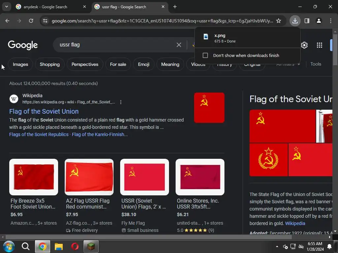Close the ussr flag Google Search tab
The height and width of the screenshot is (253, 338).
click(163, 7)
